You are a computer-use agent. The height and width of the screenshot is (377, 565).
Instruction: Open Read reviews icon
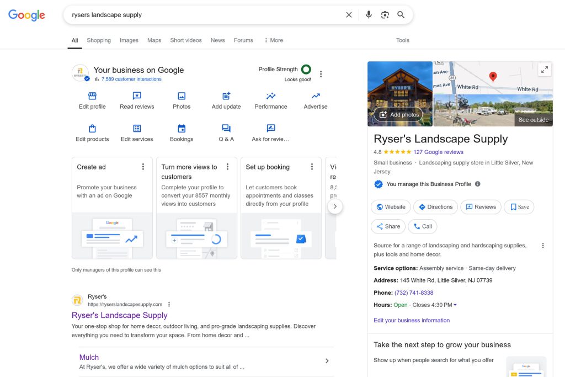coord(137,96)
